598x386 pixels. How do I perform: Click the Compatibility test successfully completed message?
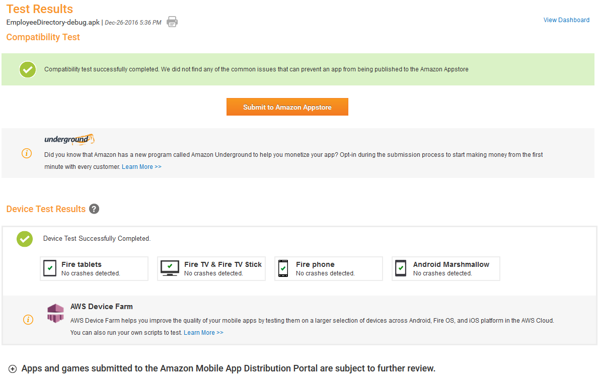(x=256, y=69)
